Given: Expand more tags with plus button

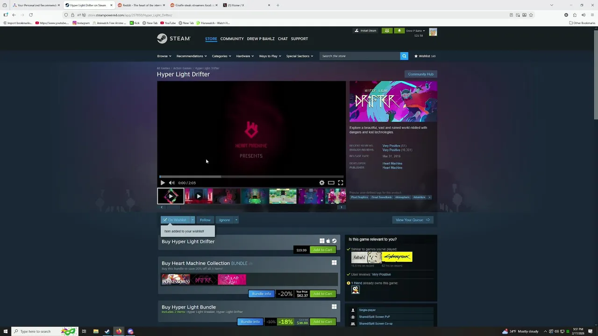Looking at the screenshot, I should tap(429, 197).
